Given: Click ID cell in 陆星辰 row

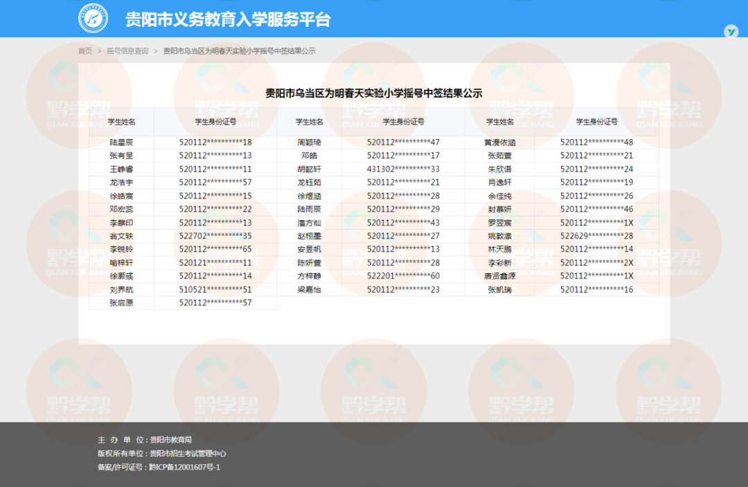Looking at the screenshot, I should (x=215, y=142).
